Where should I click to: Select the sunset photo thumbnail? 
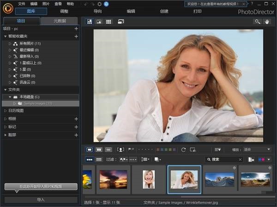(113, 179)
